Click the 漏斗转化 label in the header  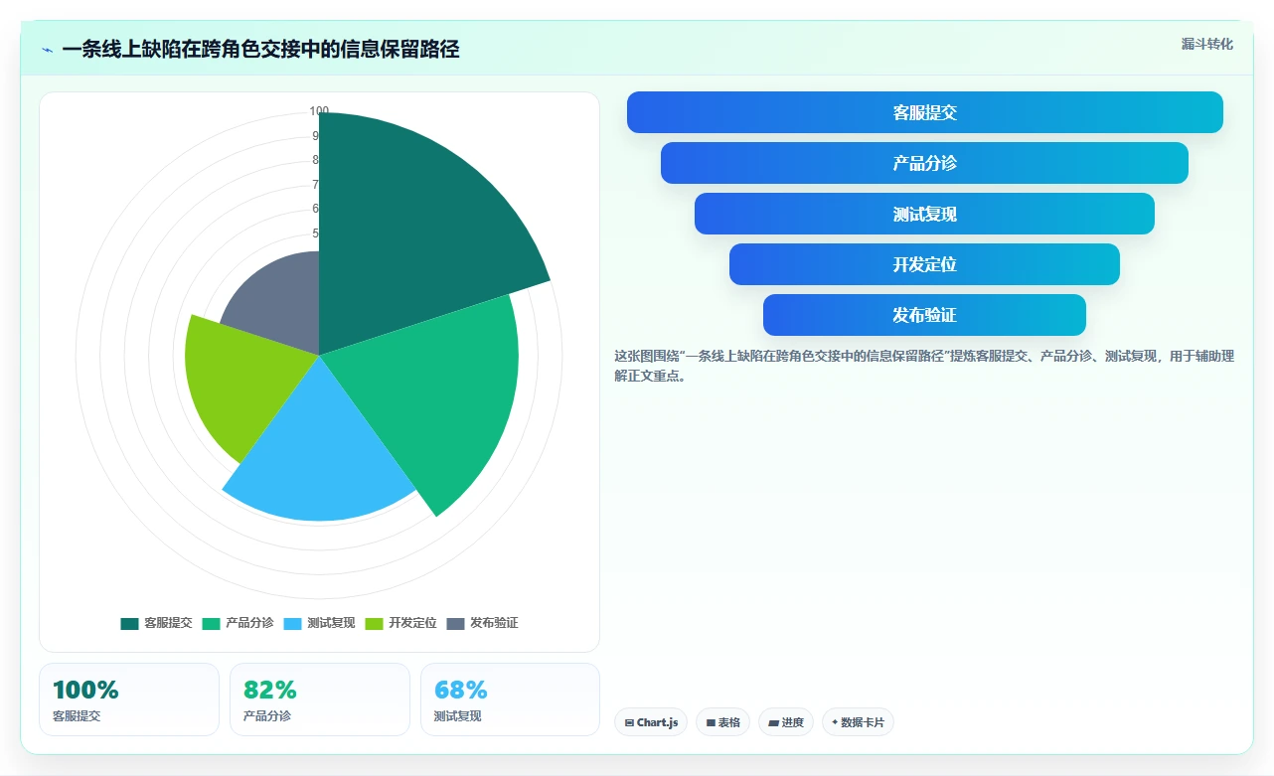(1207, 44)
